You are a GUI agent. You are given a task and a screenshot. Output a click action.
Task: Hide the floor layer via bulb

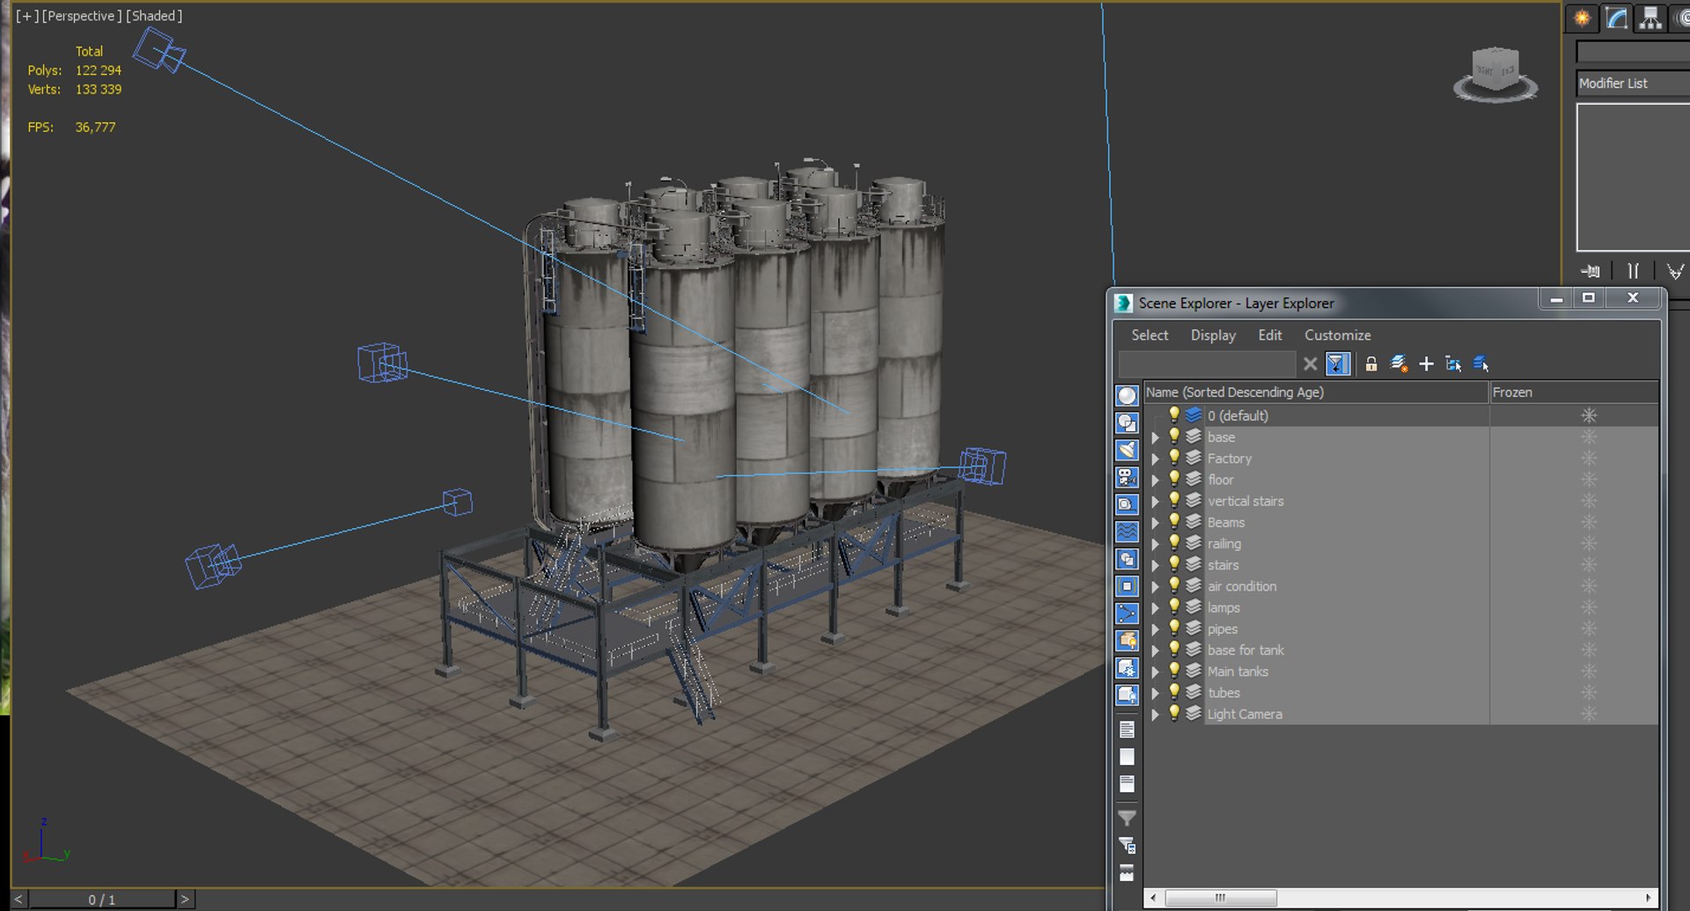(x=1173, y=479)
